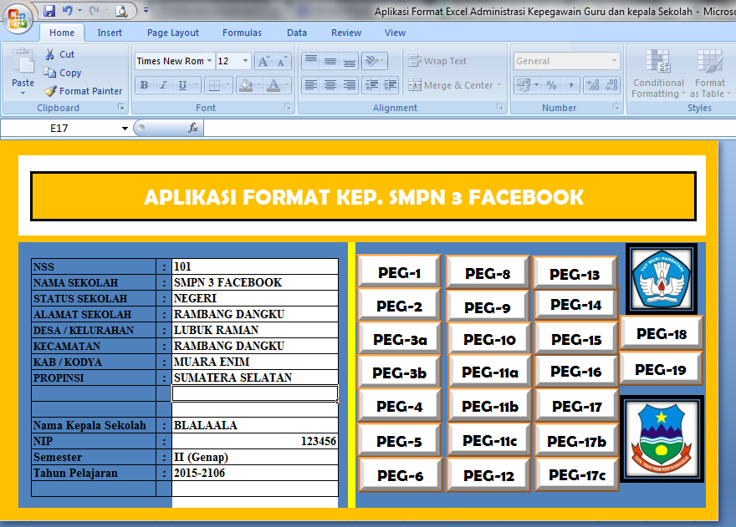Open the General number format dropdown
This screenshot has height=527, width=736.
[614, 61]
